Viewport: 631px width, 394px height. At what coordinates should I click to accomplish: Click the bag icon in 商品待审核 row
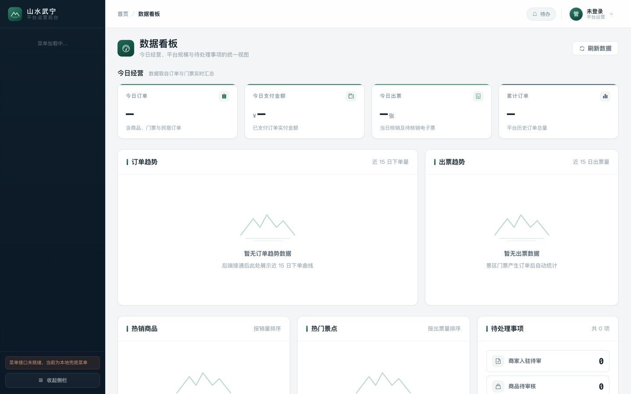tap(498, 387)
